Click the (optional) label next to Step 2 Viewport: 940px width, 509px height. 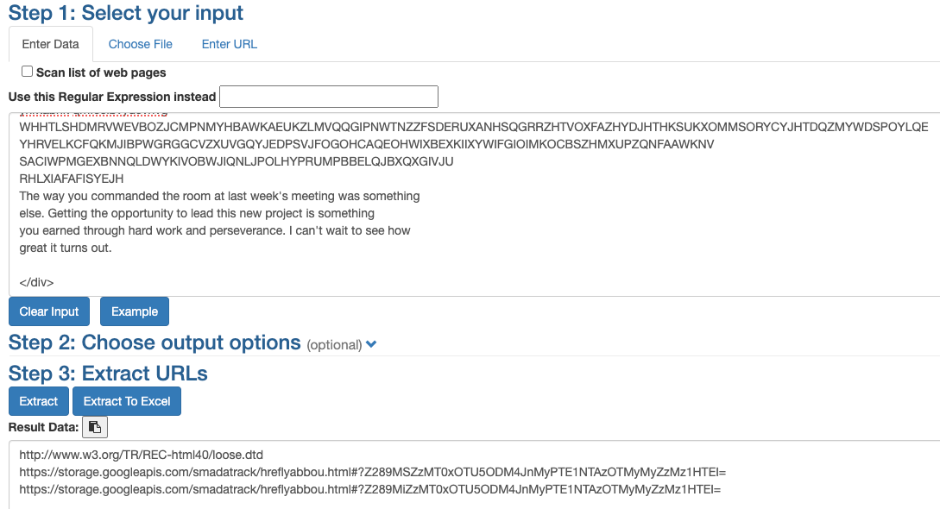click(334, 345)
